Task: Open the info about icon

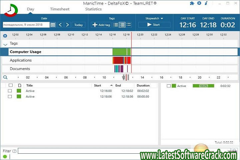Action: click(206, 3)
